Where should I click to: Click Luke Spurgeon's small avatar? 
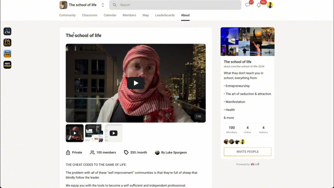tap(157, 152)
